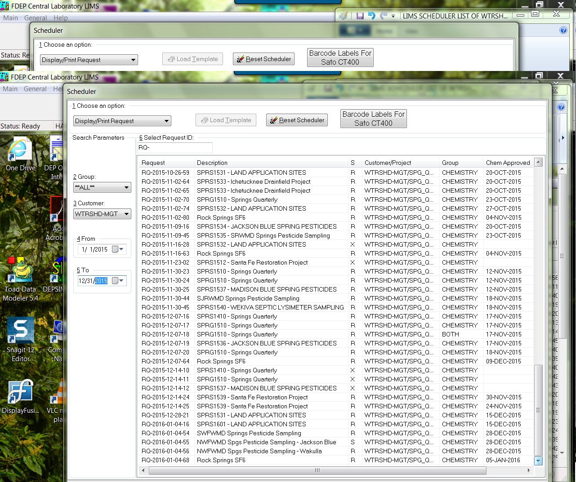
Task: Open the Toad Data Modeler desktop shortcut
Action: click(21, 279)
